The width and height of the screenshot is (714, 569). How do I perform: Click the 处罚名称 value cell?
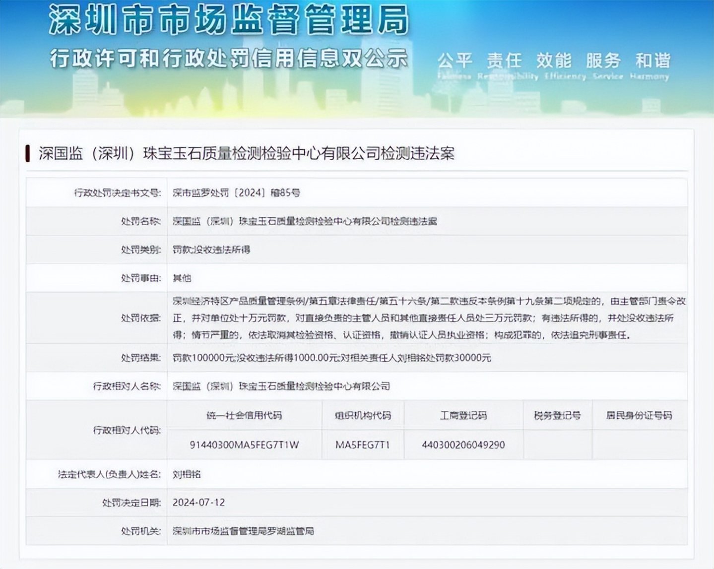(x=305, y=221)
